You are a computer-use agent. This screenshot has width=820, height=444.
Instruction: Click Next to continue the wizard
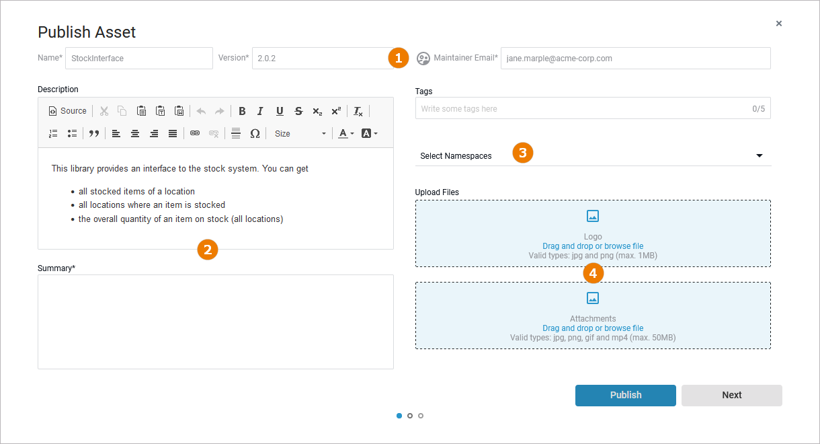tap(731, 396)
